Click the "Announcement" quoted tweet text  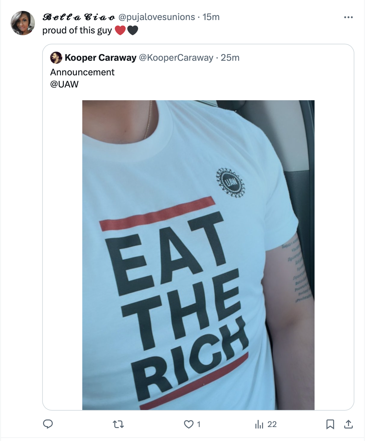(x=82, y=72)
